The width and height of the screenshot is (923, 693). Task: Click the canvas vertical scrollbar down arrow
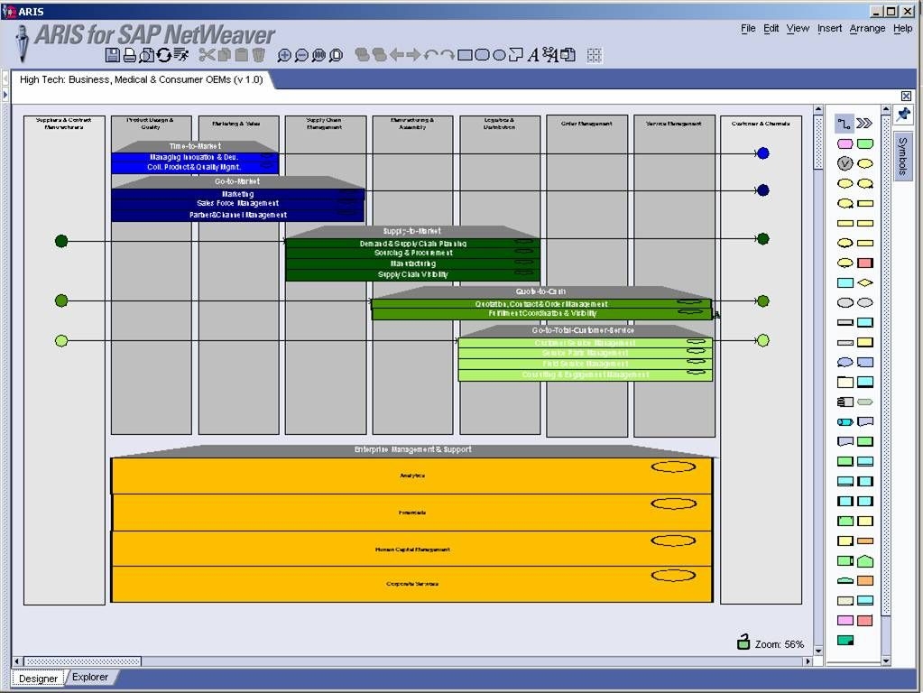point(818,651)
